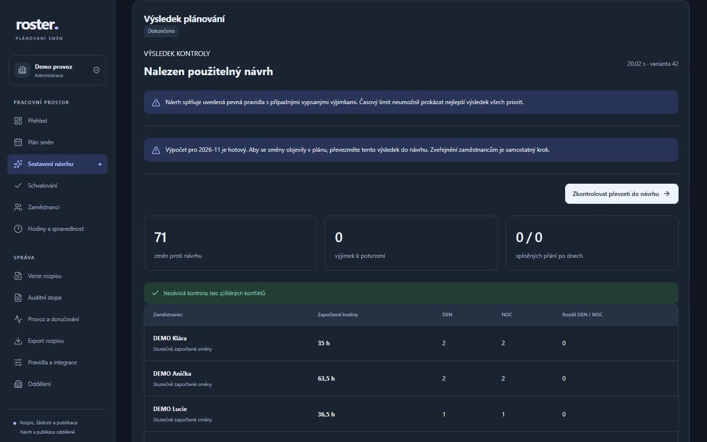
Task: Click the building icon in Demo provoz card
Action: (22, 70)
